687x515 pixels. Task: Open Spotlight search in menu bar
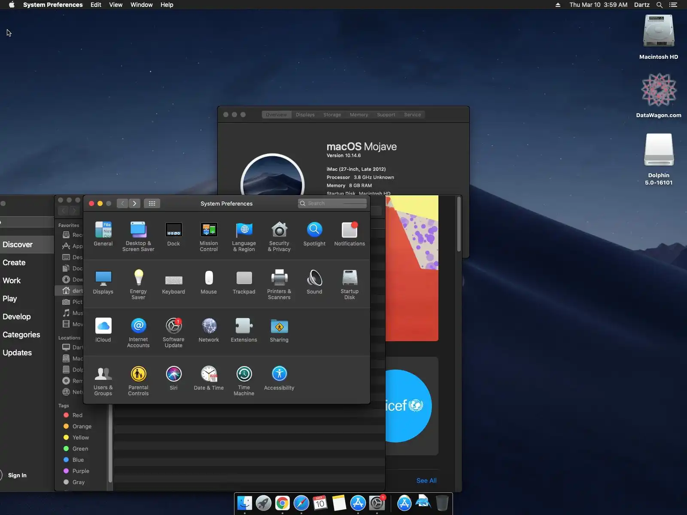pos(660,5)
